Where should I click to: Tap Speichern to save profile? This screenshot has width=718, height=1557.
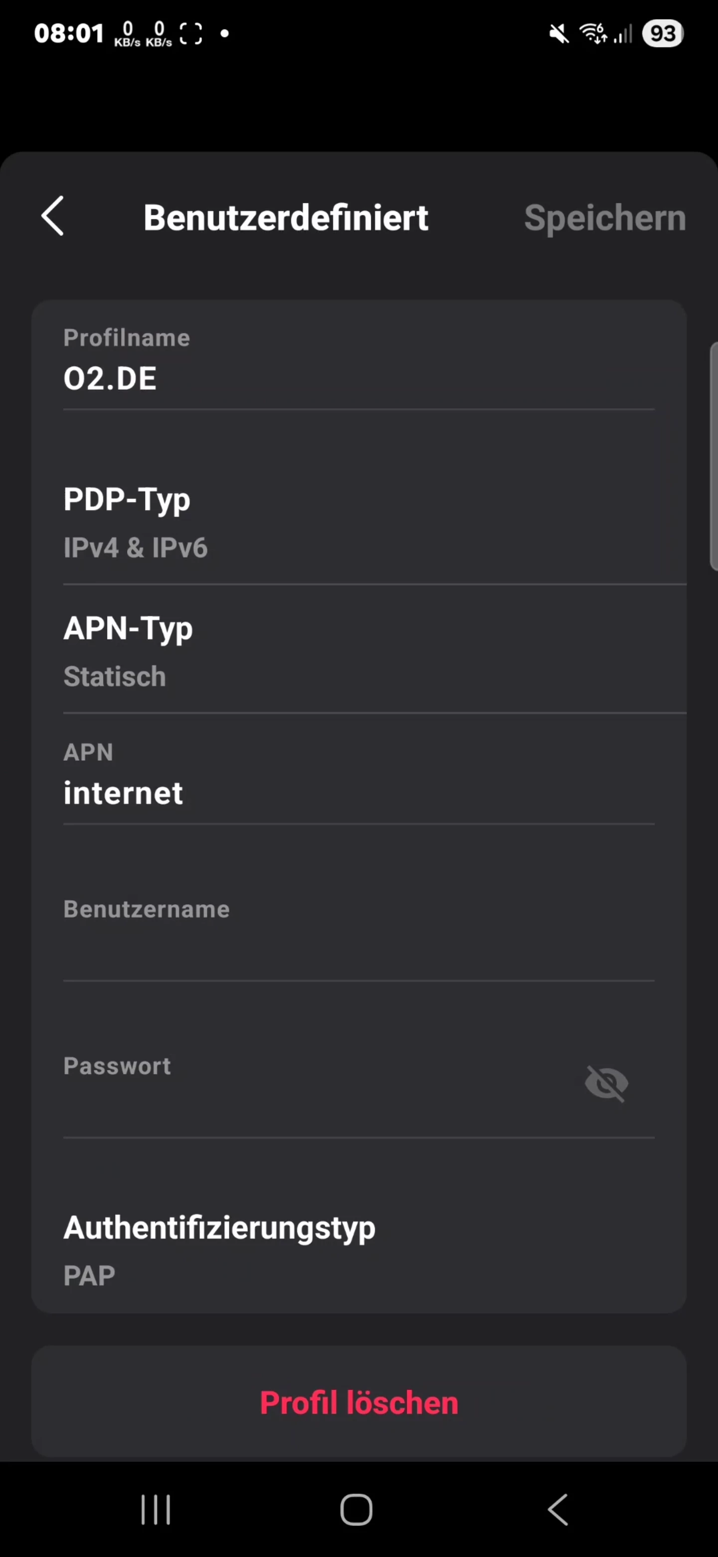[604, 218]
